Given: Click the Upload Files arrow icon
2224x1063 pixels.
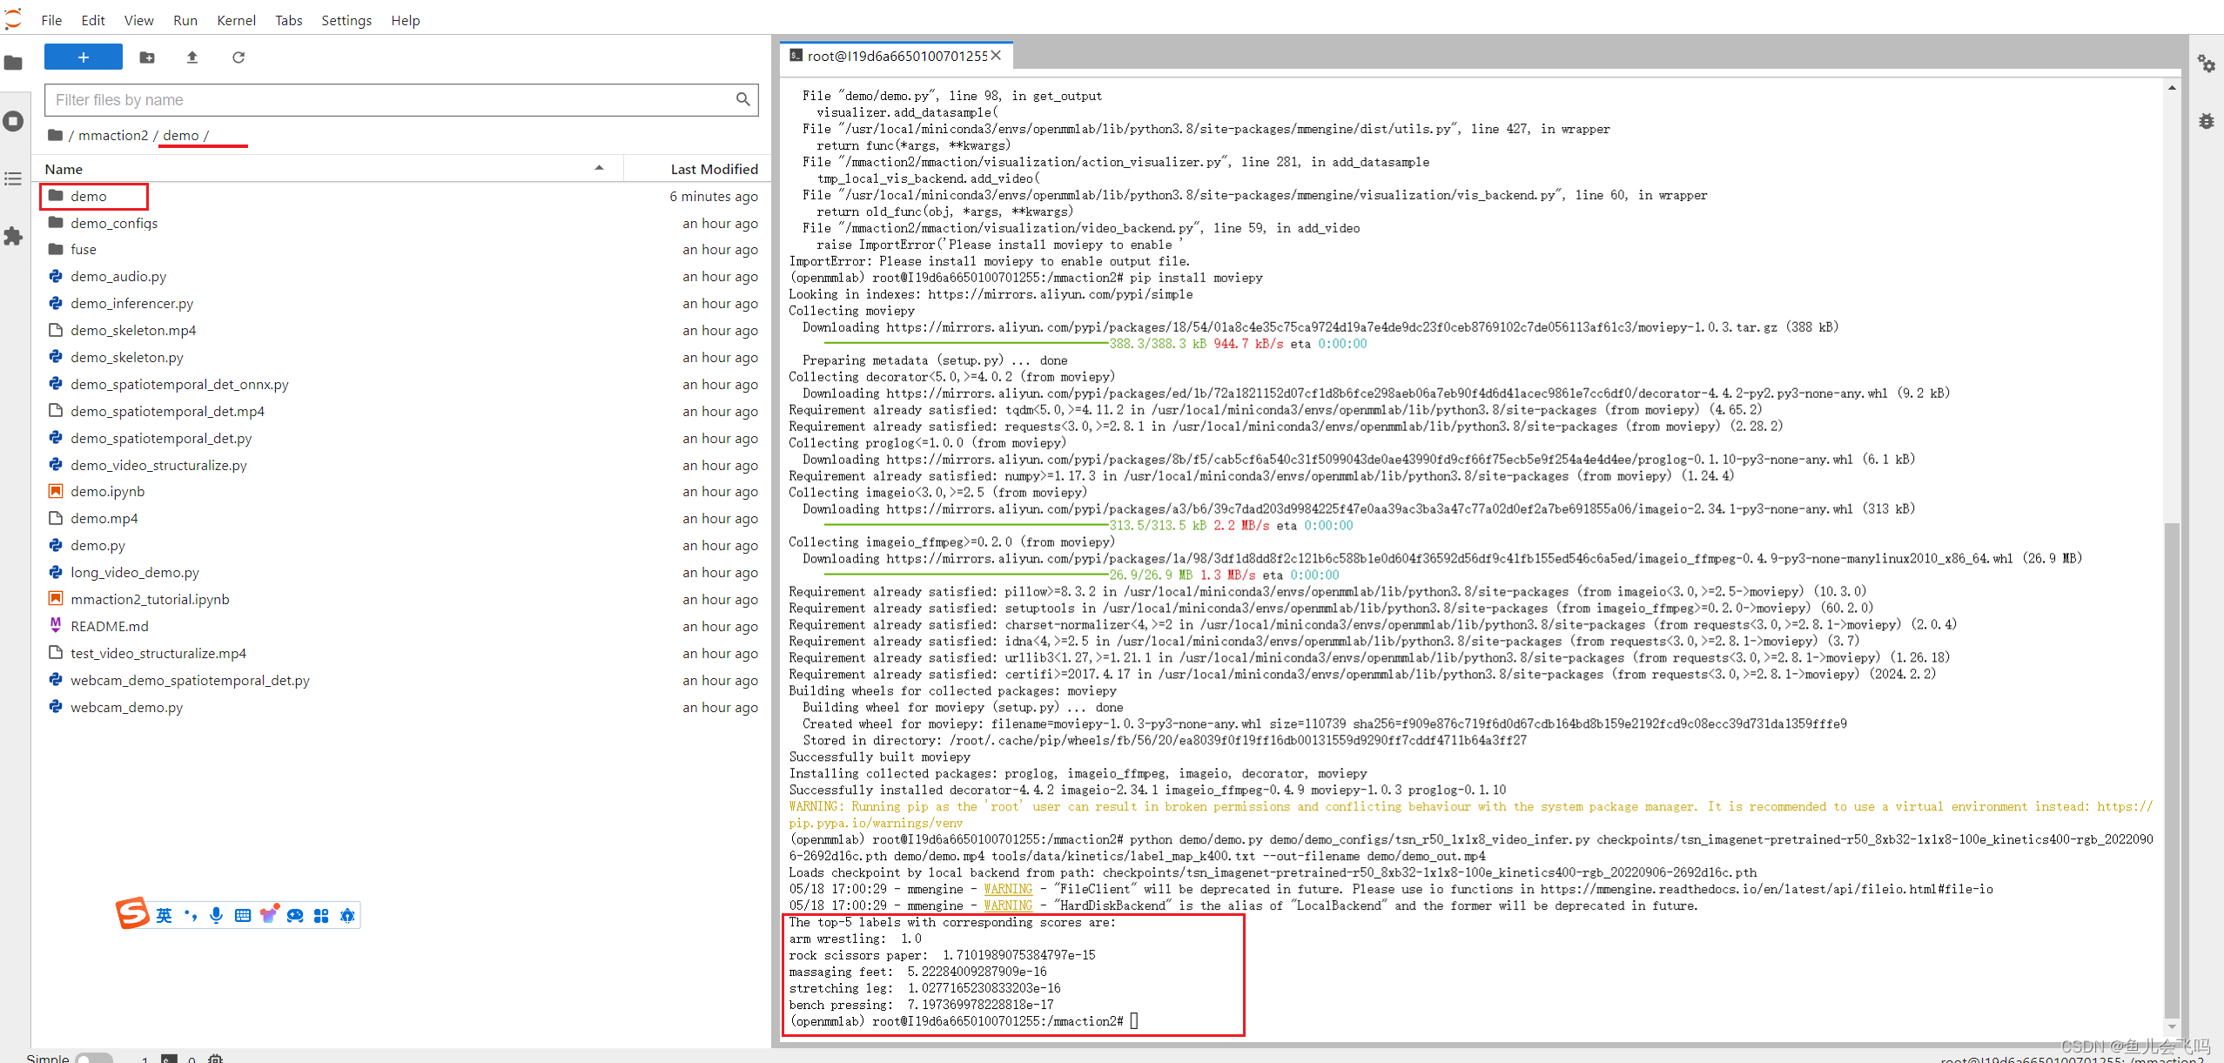Looking at the screenshot, I should pyautogui.click(x=192, y=57).
